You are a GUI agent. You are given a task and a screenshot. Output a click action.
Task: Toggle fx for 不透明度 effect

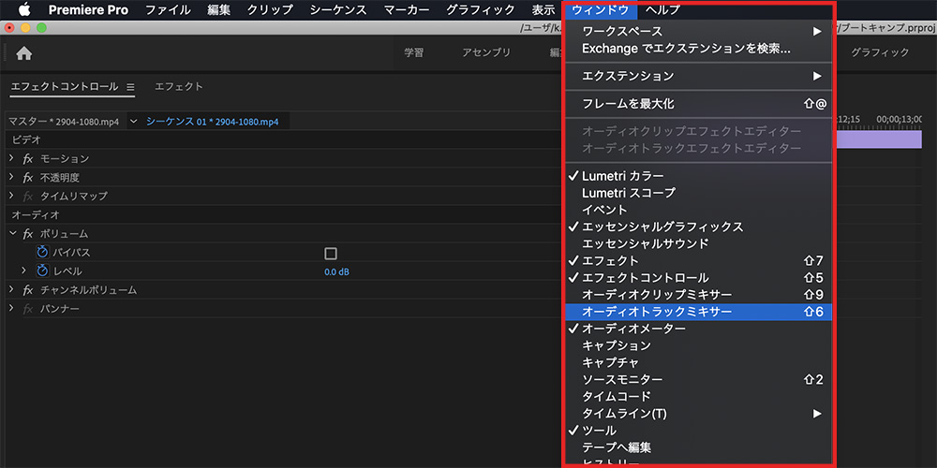point(28,177)
